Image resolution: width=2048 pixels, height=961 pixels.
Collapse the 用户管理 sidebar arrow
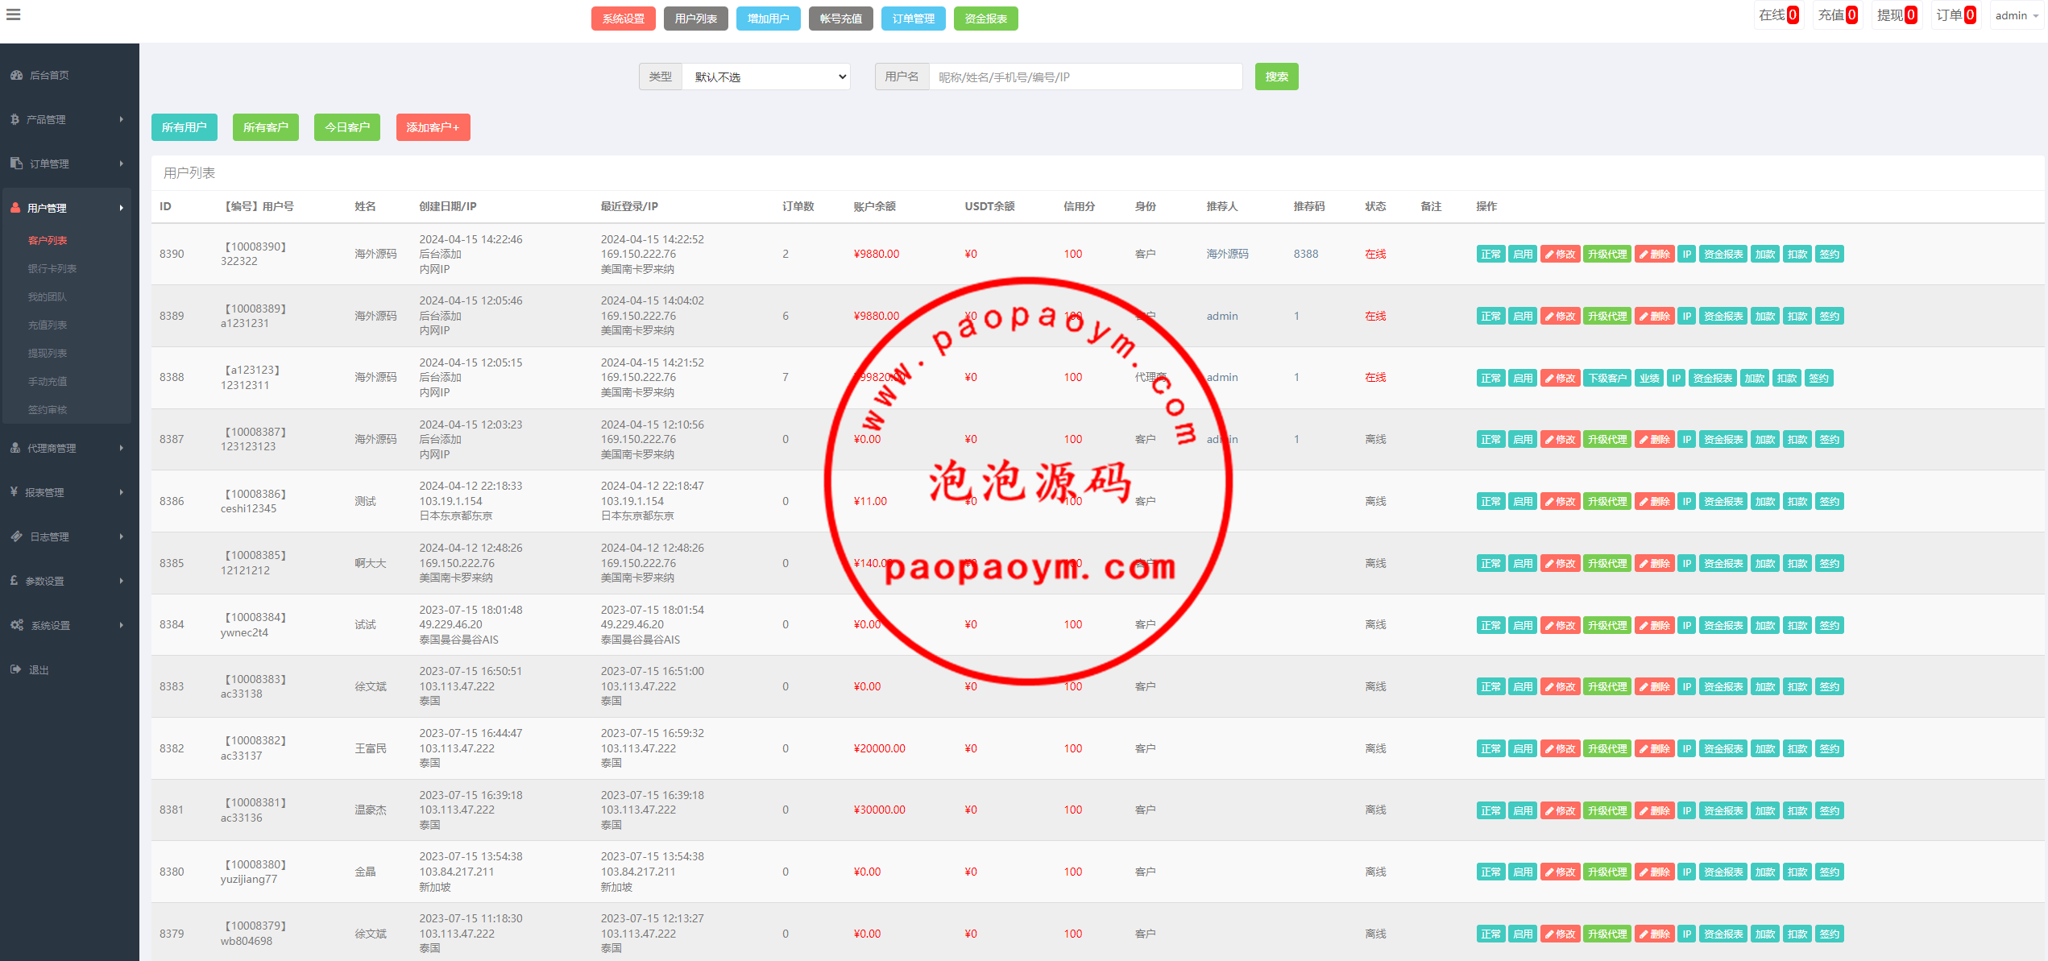(122, 208)
